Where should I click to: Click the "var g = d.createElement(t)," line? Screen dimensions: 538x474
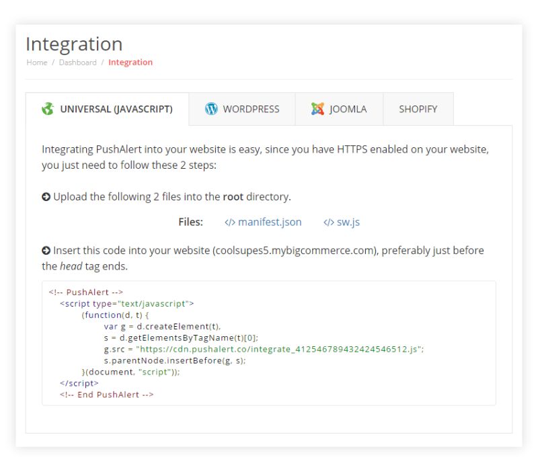(x=162, y=326)
